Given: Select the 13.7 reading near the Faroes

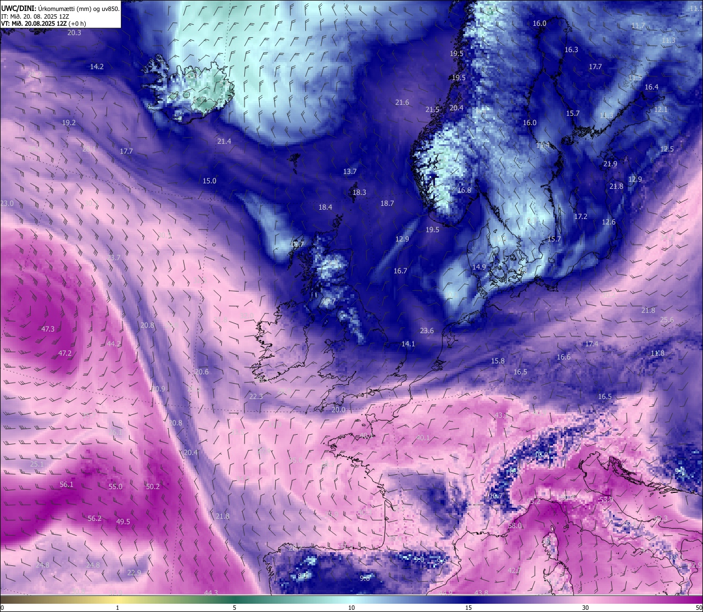Looking at the screenshot, I should click(350, 172).
